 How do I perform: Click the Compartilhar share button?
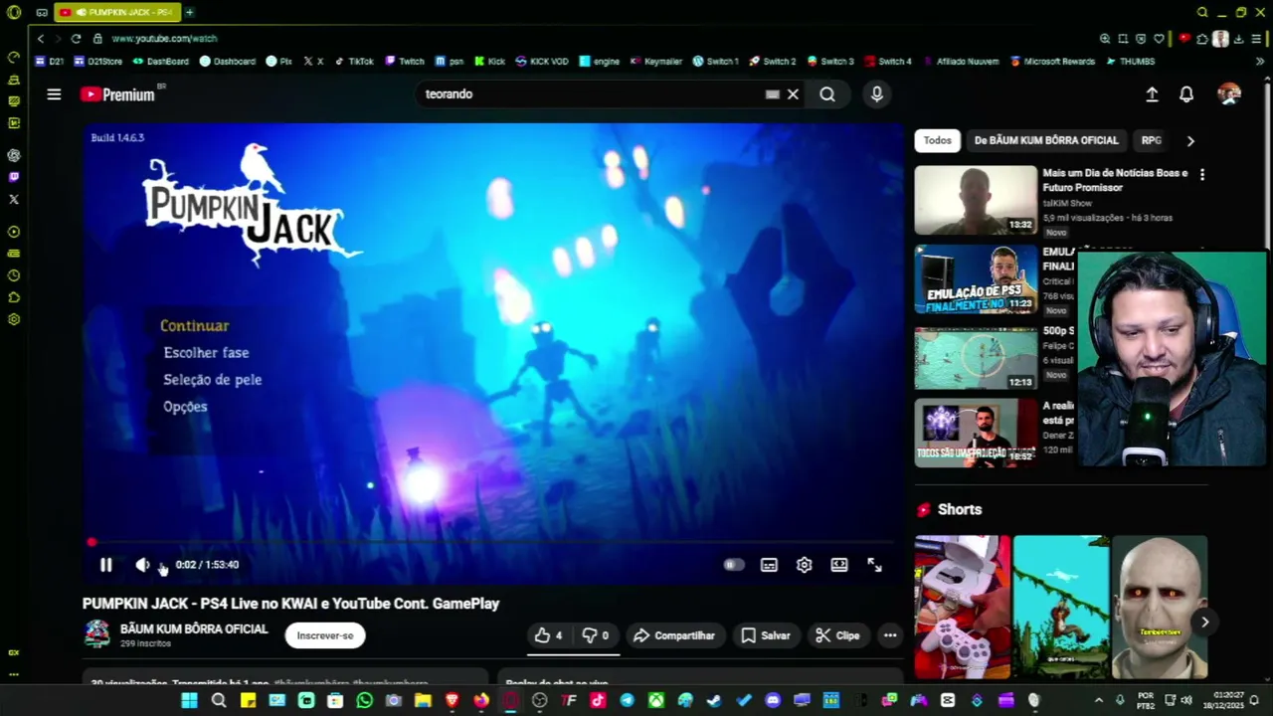(x=674, y=635)
